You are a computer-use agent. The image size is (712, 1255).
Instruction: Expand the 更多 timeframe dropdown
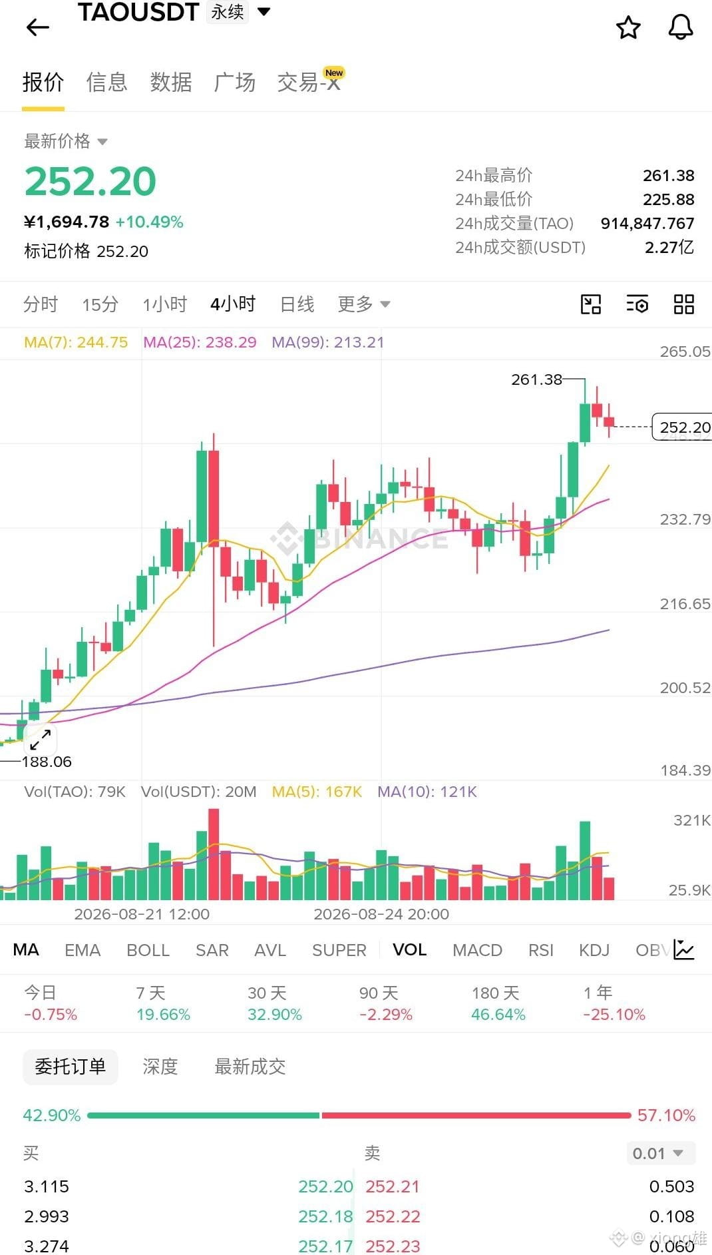click(x=364, y=304)
